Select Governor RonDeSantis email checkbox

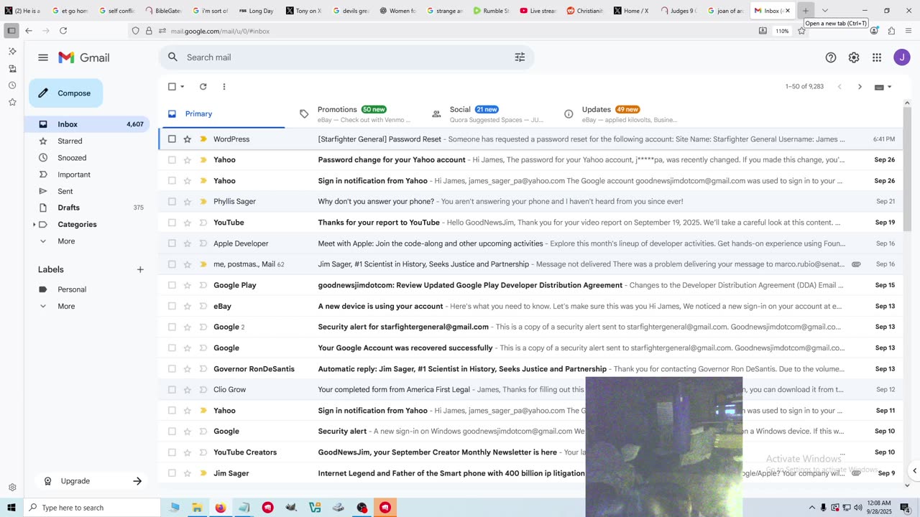click(x=172, y=369)
